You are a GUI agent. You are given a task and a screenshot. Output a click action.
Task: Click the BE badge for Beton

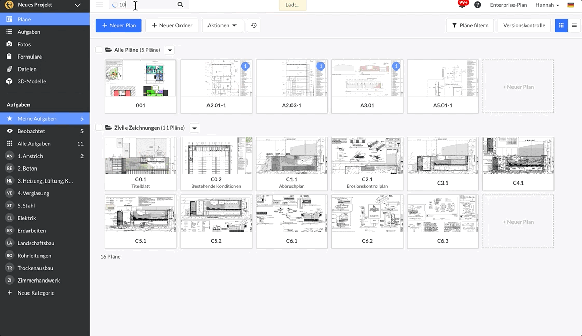[x=10, y=169]
